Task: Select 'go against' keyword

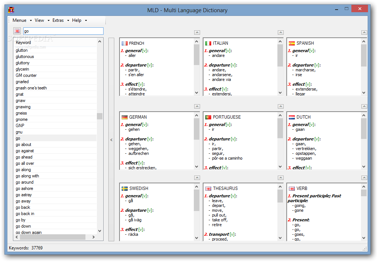Action: (56, 151)
